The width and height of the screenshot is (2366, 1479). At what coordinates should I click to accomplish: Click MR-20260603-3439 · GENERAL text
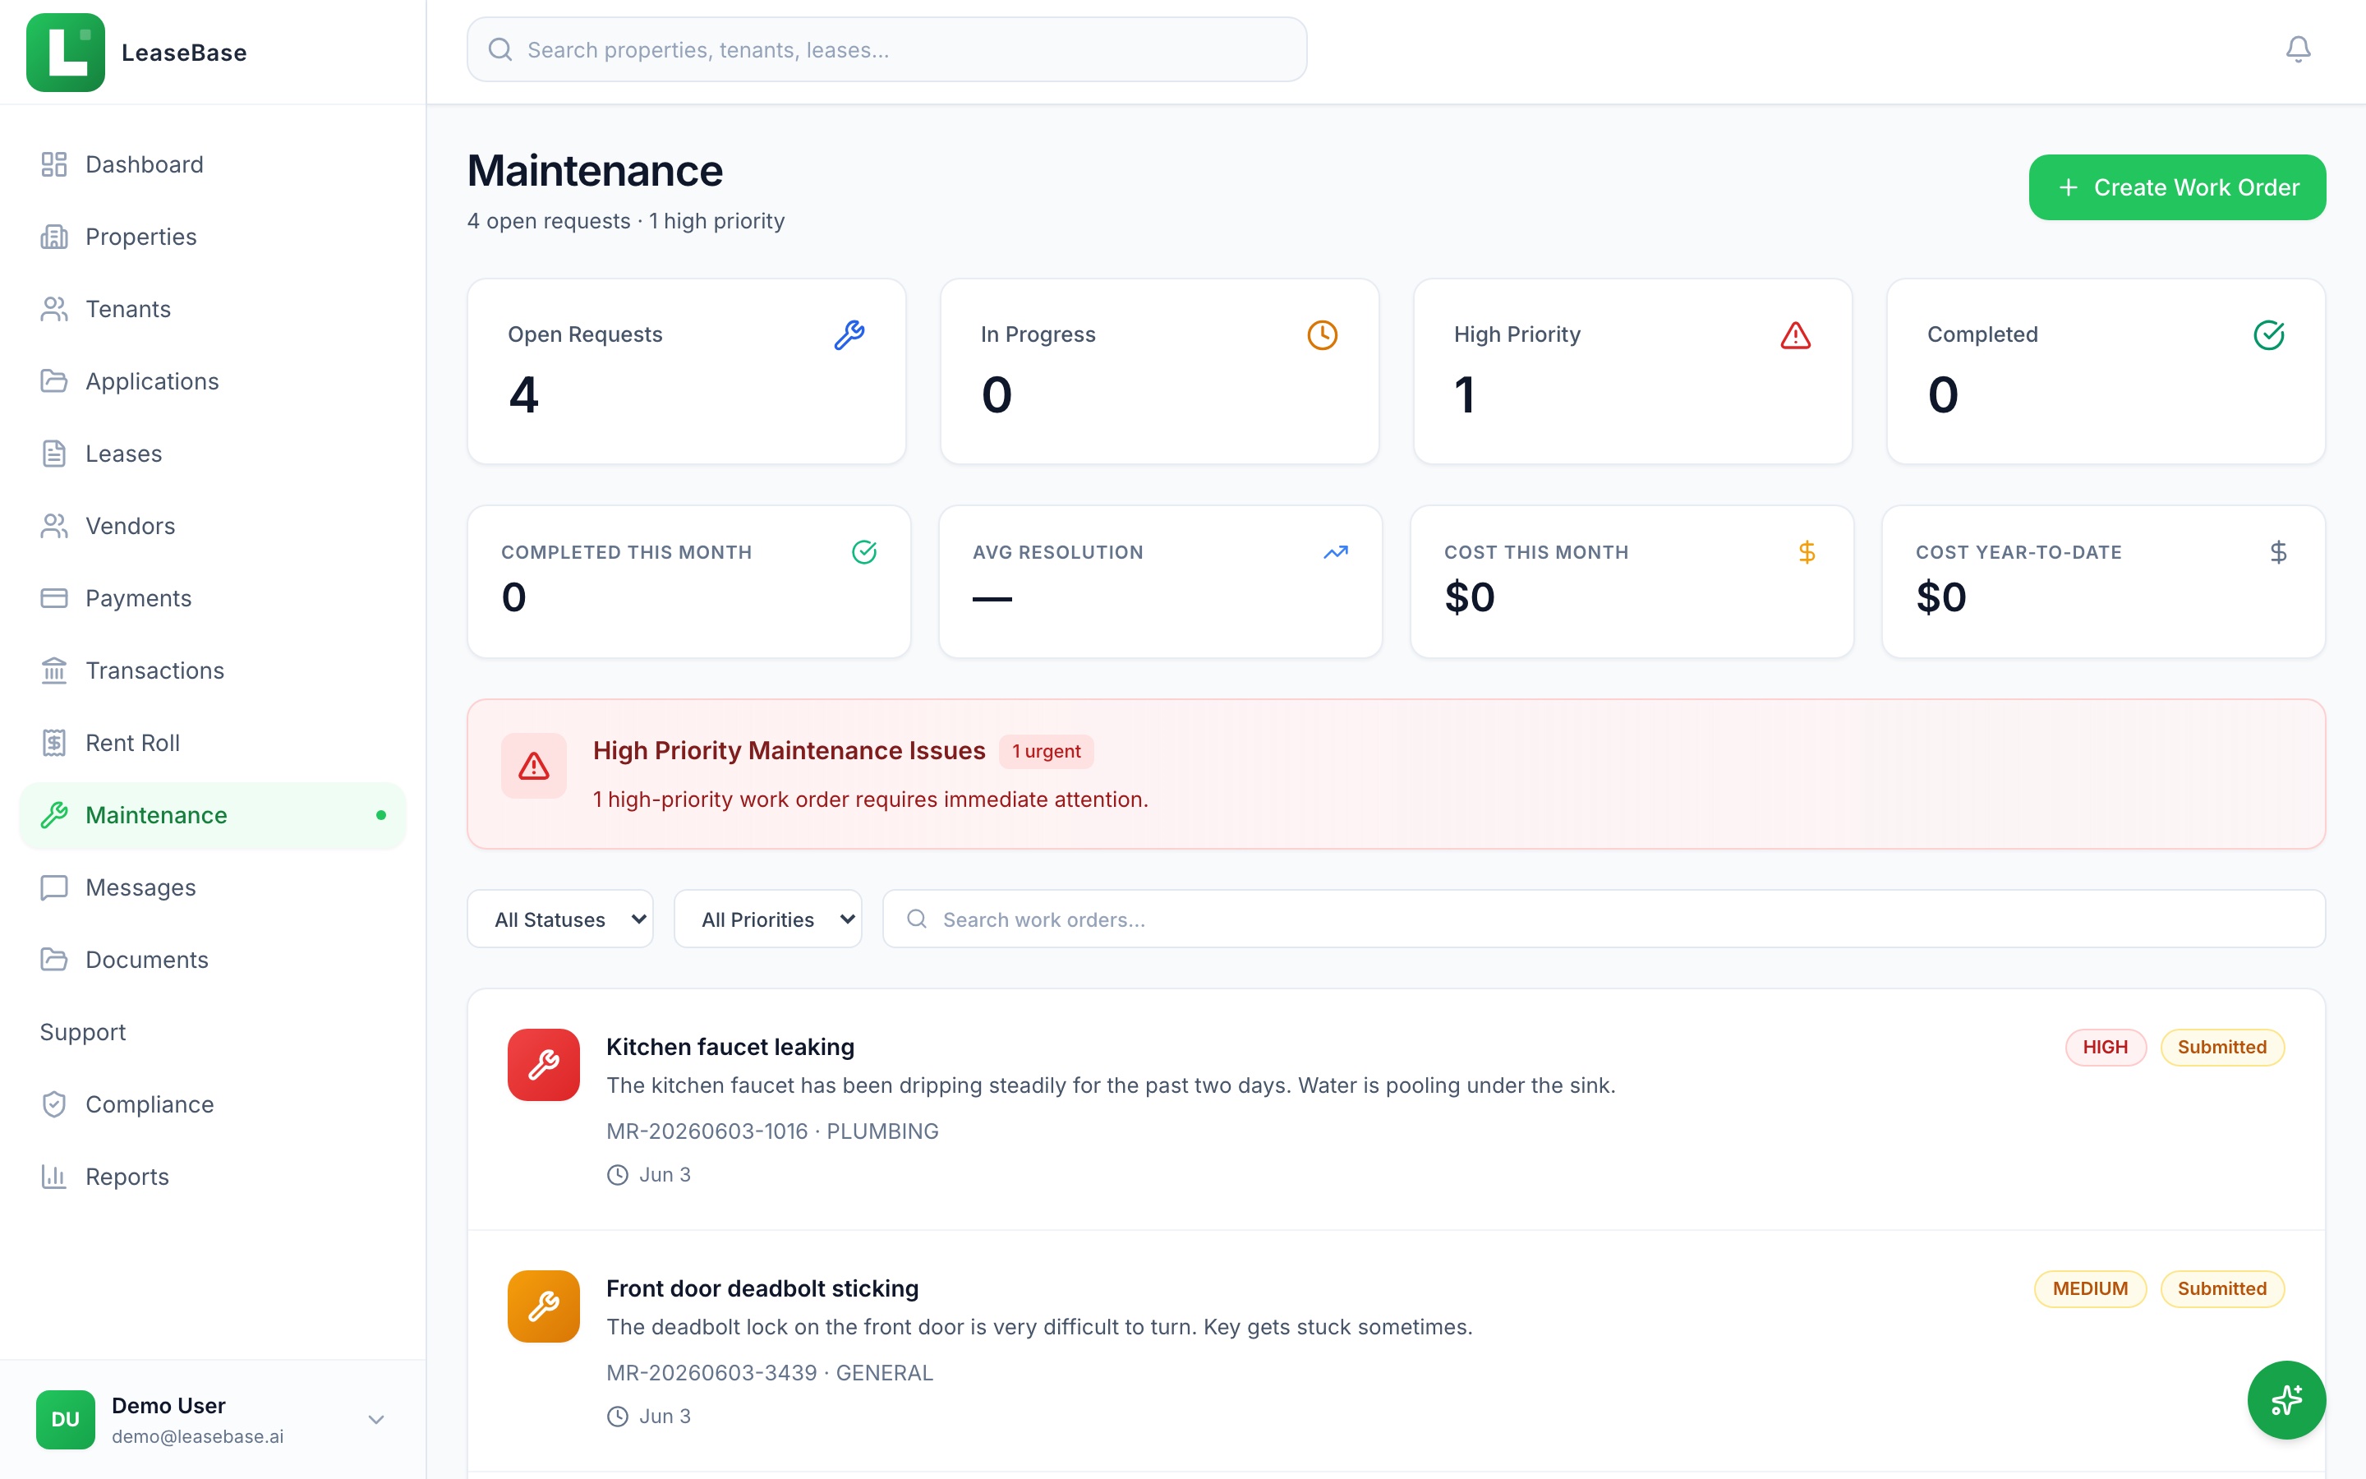pos(770,1372)
